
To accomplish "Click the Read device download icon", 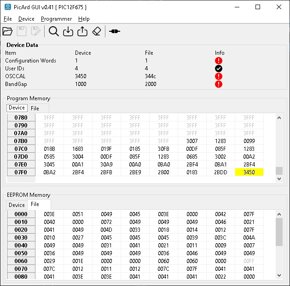I will [x=68, y=31].
